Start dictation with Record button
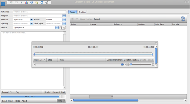 click(5, 92)
